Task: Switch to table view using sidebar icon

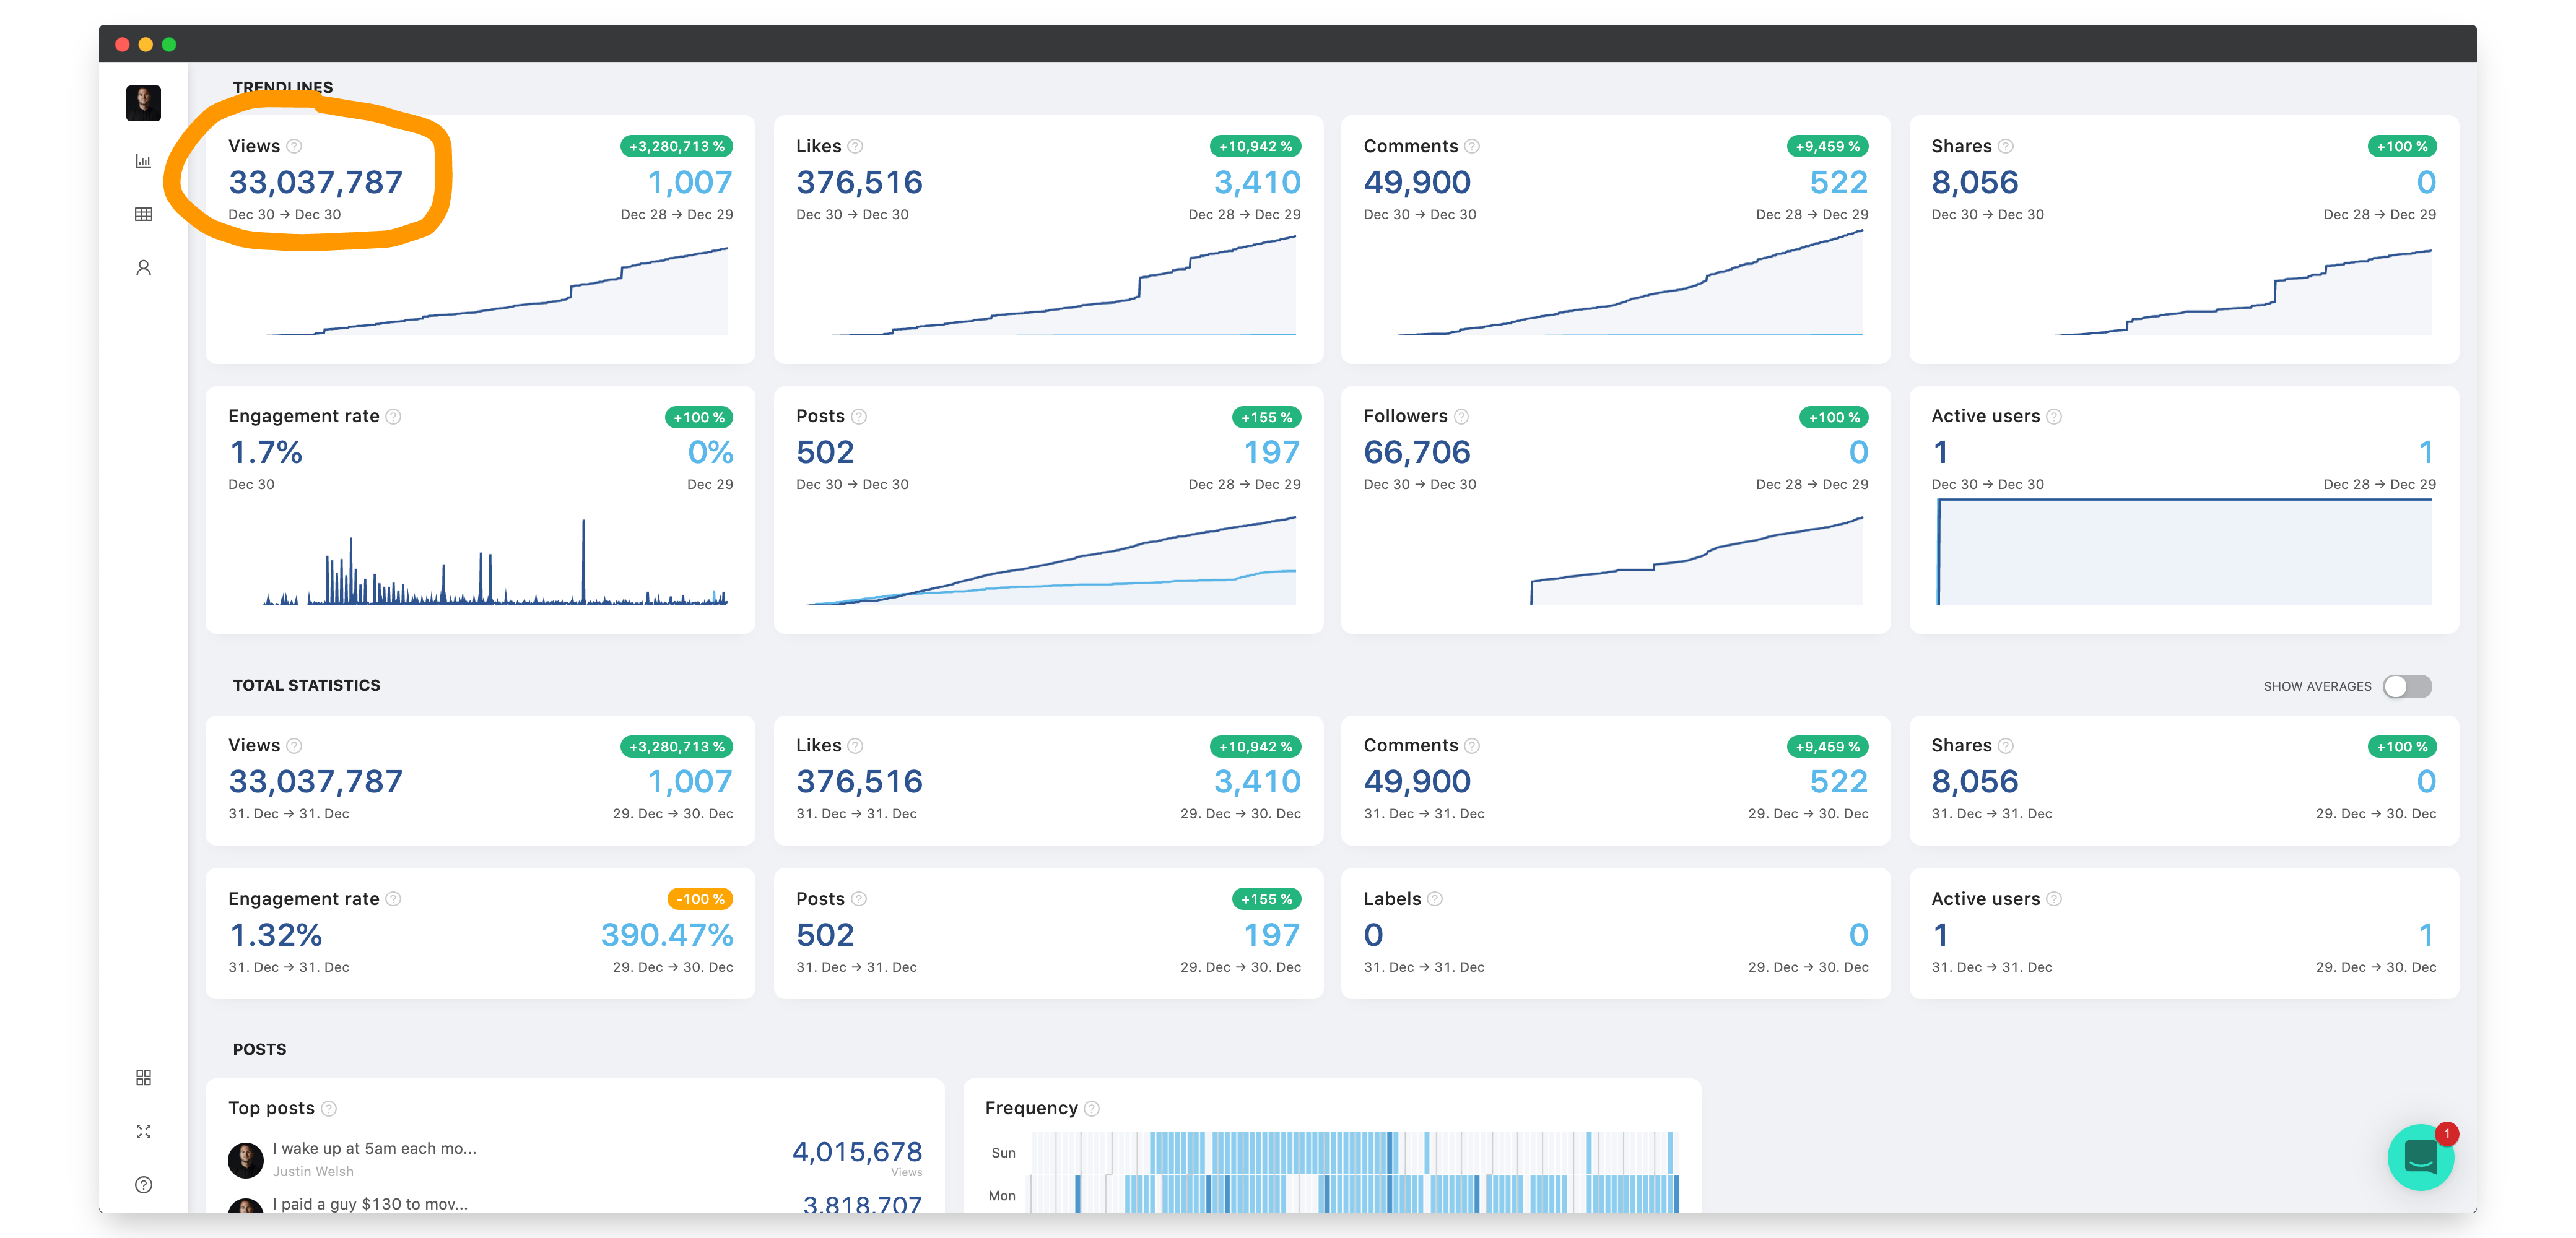Action: [143, 214]
